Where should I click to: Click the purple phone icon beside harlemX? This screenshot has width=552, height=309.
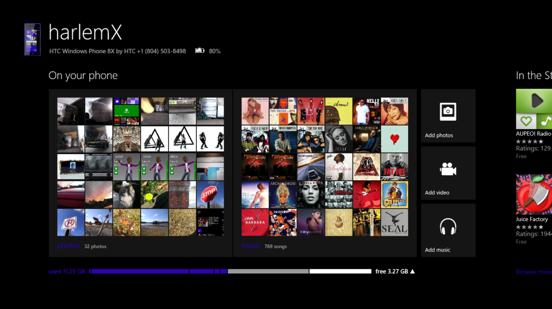pos(32,39)
